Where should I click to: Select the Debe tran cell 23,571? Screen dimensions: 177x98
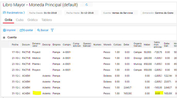[168, 82]
